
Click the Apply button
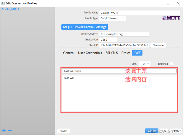pyautogui.click(x=176, y=131)
